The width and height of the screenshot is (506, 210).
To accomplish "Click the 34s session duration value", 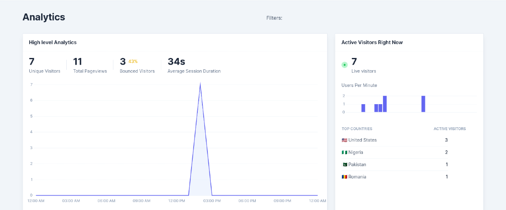I will click(176, 61).
